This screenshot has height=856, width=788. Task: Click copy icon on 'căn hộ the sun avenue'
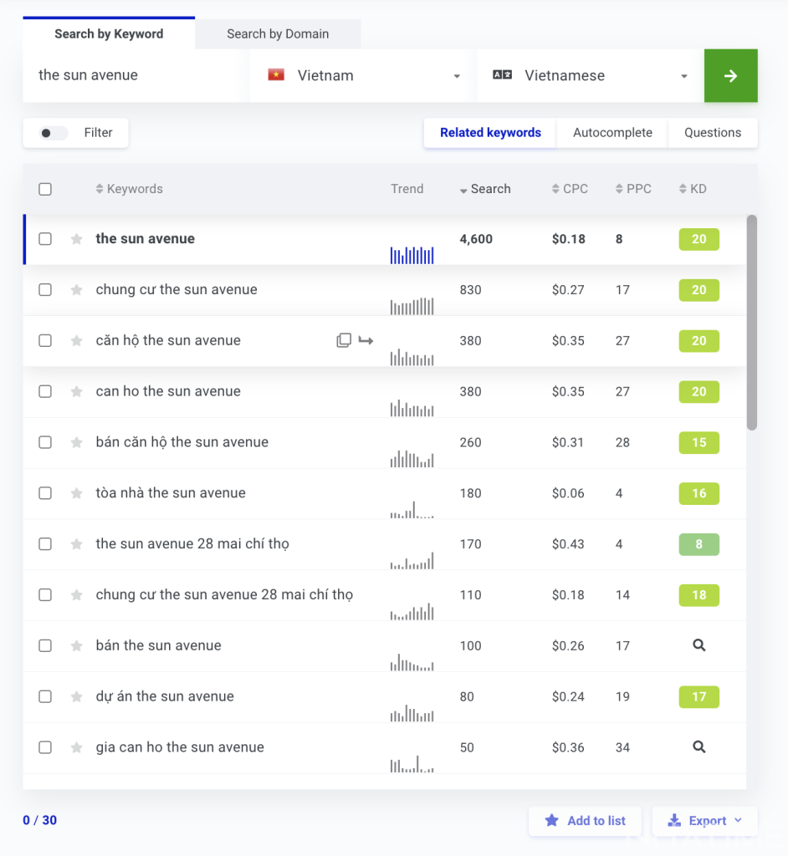(x=344, y=340)
